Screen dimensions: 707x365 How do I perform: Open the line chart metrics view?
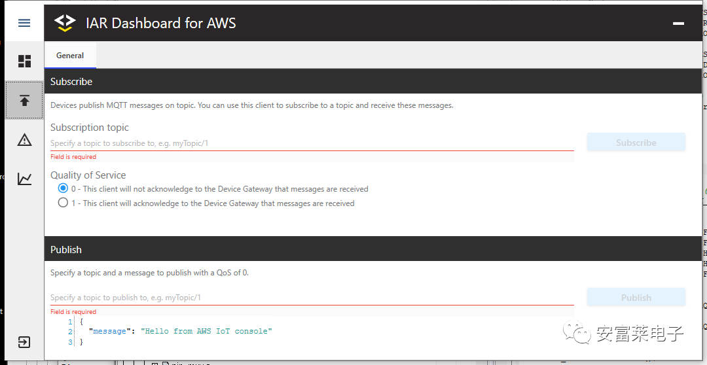click(24, 179)
